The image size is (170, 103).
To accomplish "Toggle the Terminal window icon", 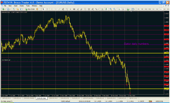I will pos(21,9).
